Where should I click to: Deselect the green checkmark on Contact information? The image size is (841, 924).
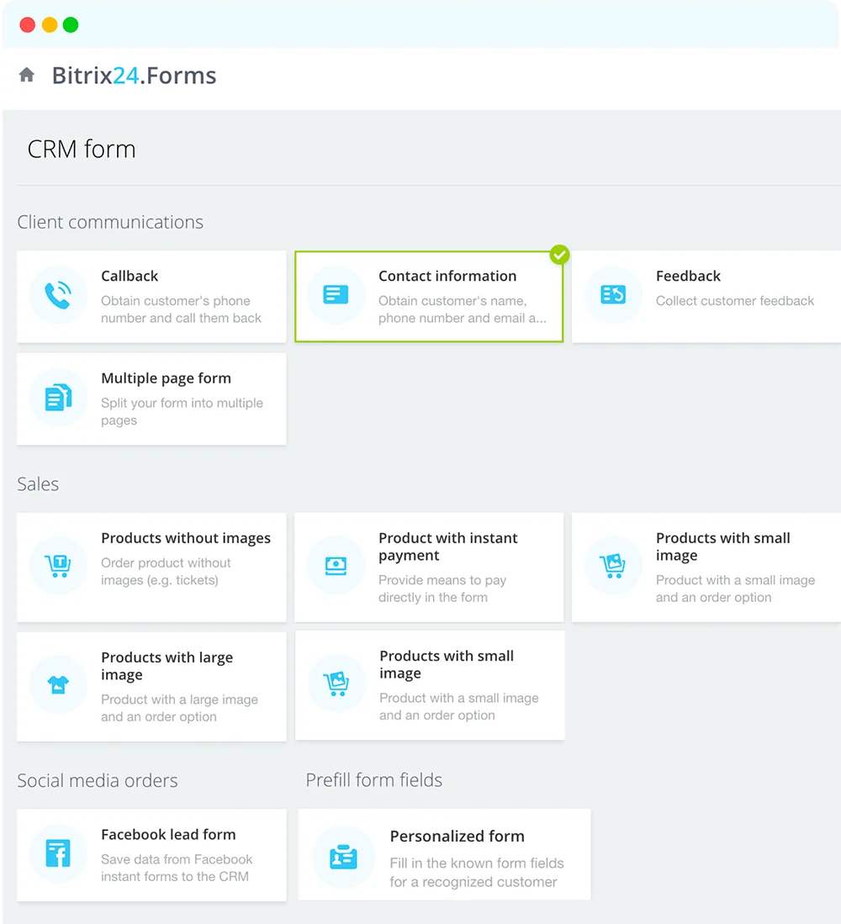tap(559, 255)
